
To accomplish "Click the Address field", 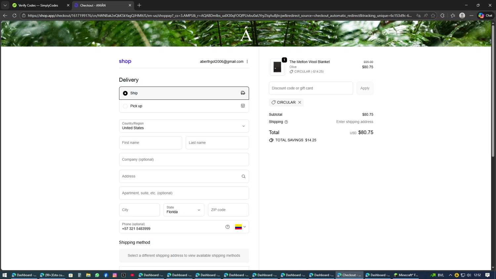I will [184, 177].
